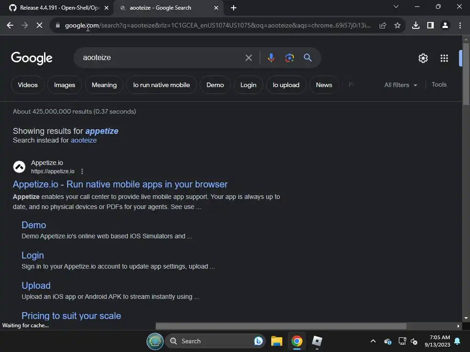470x352 pixels.
Task: Open the Upload sitelink
Action: pyautogui.click(x=36, y=286)
